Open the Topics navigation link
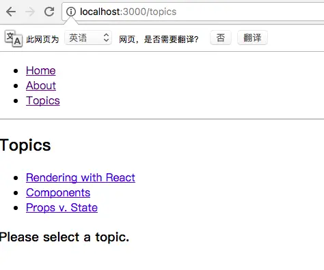Viewport: 324px width, 270px height. [43, 101]
